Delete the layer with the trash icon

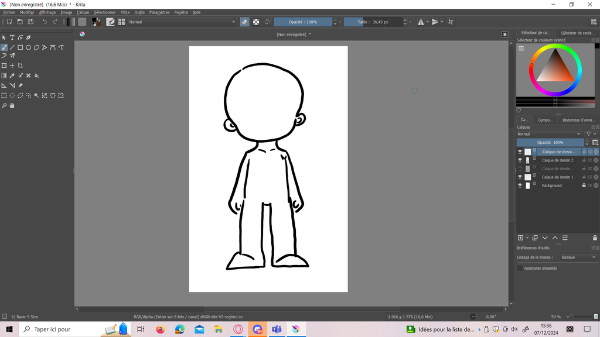[595, 238]
